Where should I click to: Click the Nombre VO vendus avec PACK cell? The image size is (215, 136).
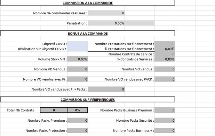point(164,79)
